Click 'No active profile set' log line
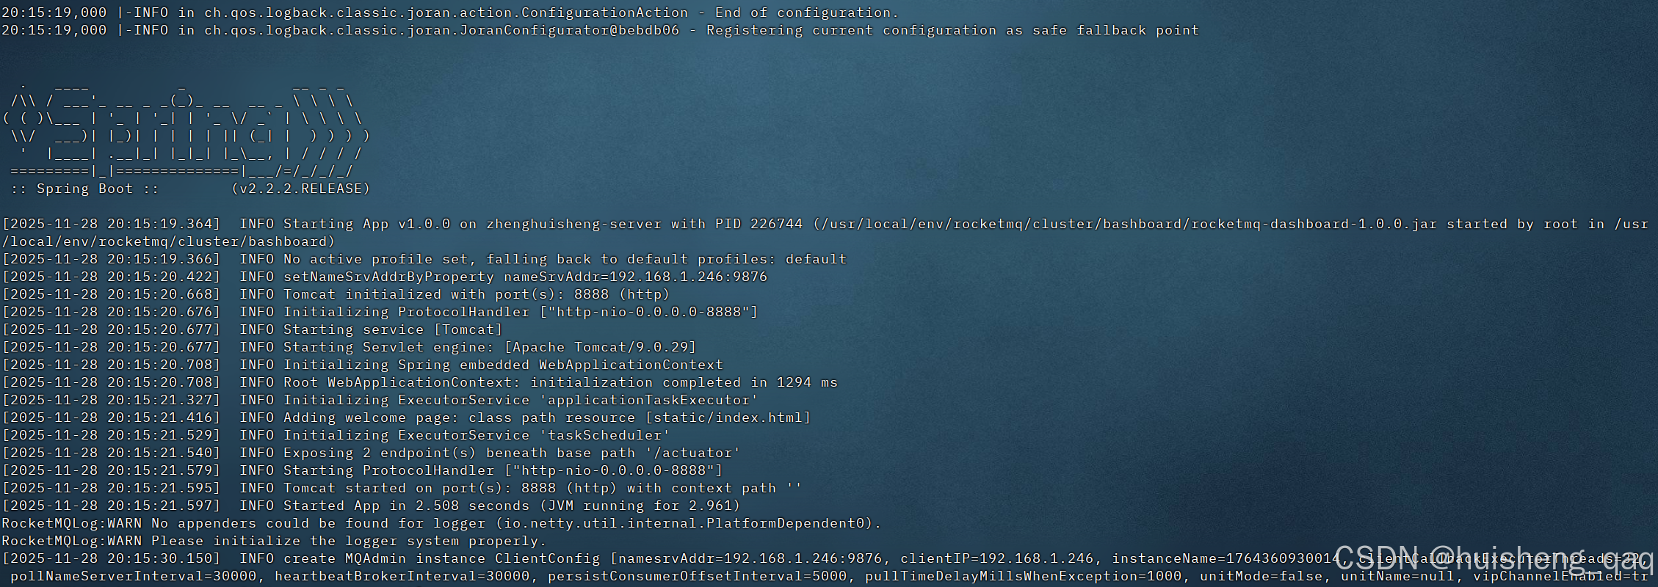Viewport: 1658px width, 587px height. (x=424, y=259)
